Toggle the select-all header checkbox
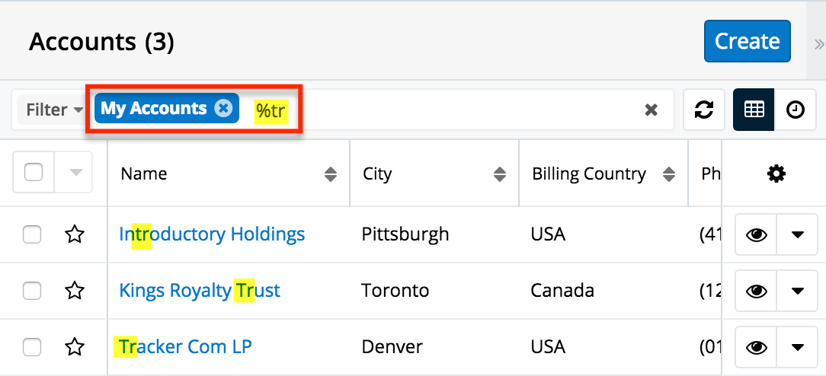The image size is (826, 376). pos(34,172)
